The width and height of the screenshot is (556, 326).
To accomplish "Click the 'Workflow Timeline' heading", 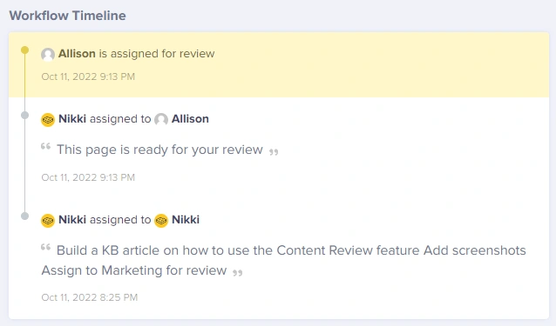I will pos(67,16).
